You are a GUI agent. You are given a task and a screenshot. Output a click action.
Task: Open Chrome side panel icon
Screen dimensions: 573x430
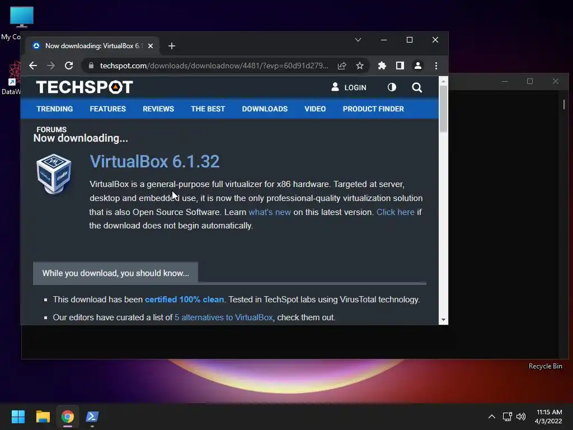point(400,66)
